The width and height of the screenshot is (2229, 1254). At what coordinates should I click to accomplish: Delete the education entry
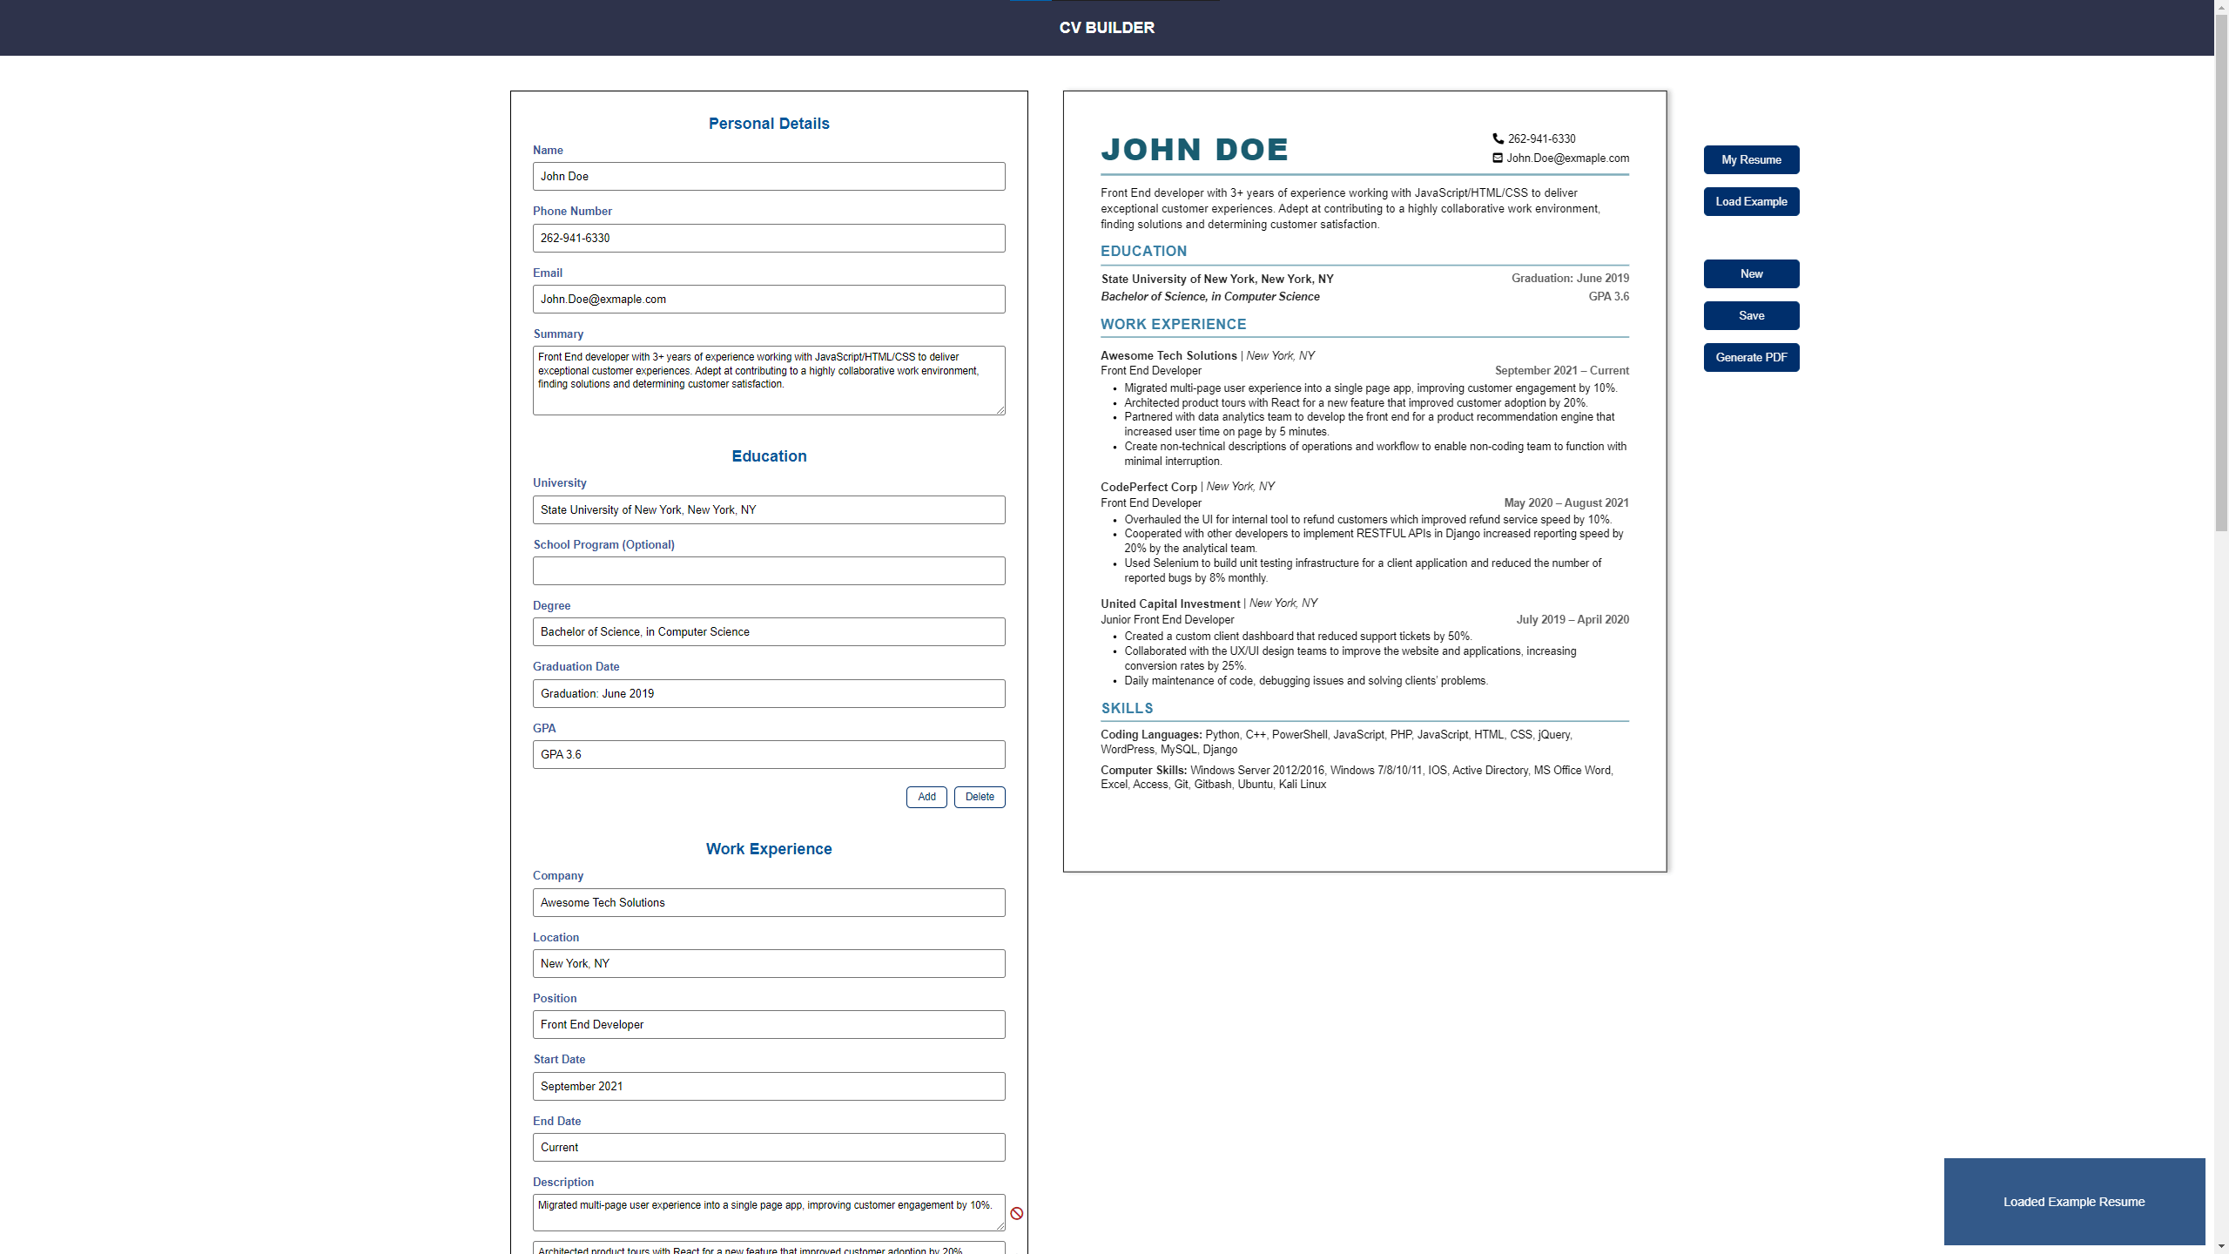pos(979,797)
